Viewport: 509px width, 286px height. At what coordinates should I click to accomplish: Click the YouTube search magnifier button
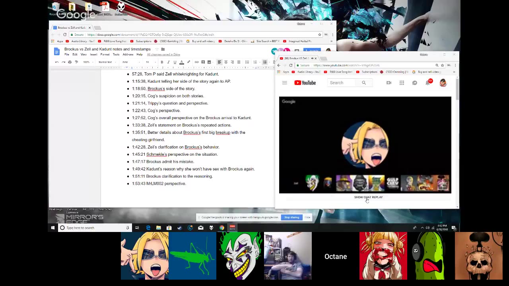364,83
